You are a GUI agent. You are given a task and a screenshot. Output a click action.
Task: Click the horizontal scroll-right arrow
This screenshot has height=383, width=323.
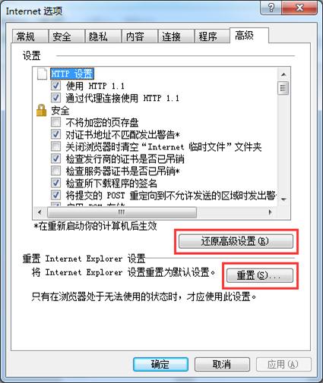(271, 212)
